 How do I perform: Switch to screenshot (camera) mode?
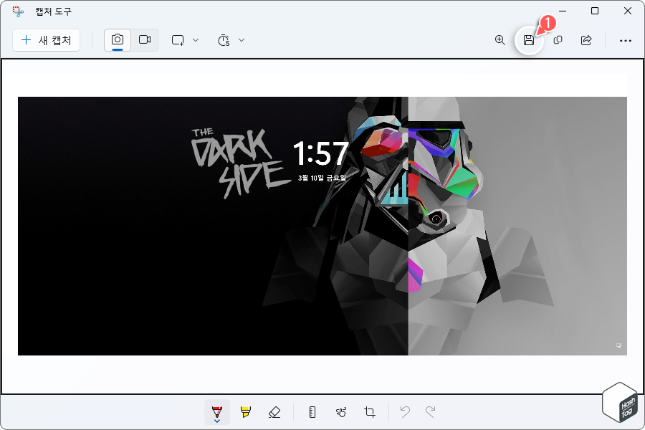(118, 40)
